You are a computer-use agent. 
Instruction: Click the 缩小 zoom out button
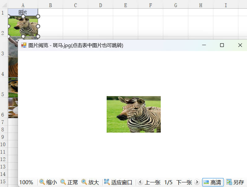tap(48, 182)
